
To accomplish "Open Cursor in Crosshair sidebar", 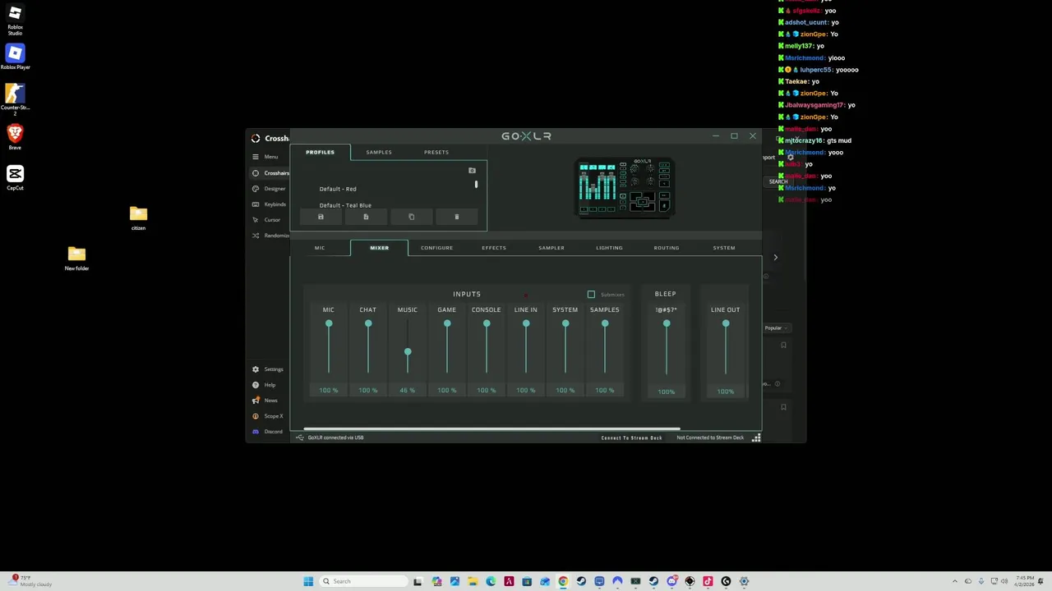I will (267, 220).
